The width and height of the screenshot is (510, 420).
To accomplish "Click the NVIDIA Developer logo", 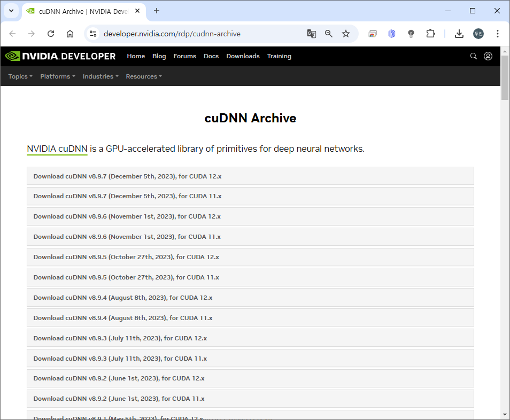I will tap(60, 56).
